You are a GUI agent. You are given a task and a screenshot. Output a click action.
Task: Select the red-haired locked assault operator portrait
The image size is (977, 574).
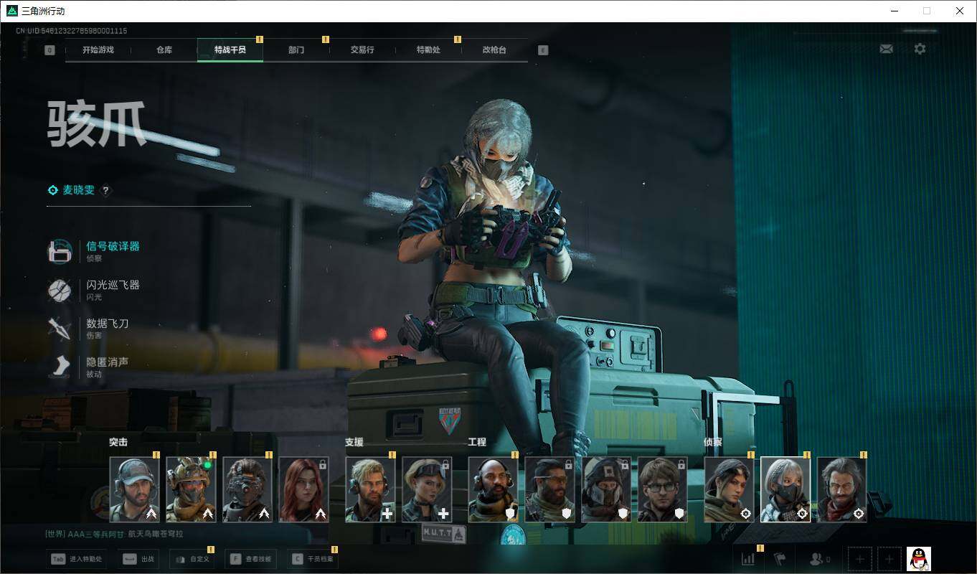point(303,489)
